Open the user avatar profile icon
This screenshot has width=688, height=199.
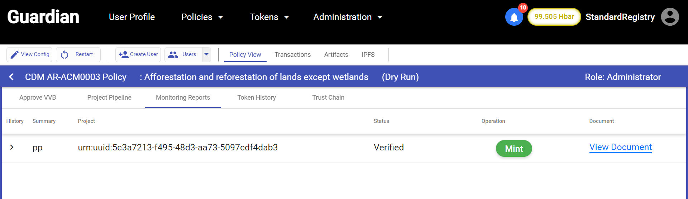670,17
